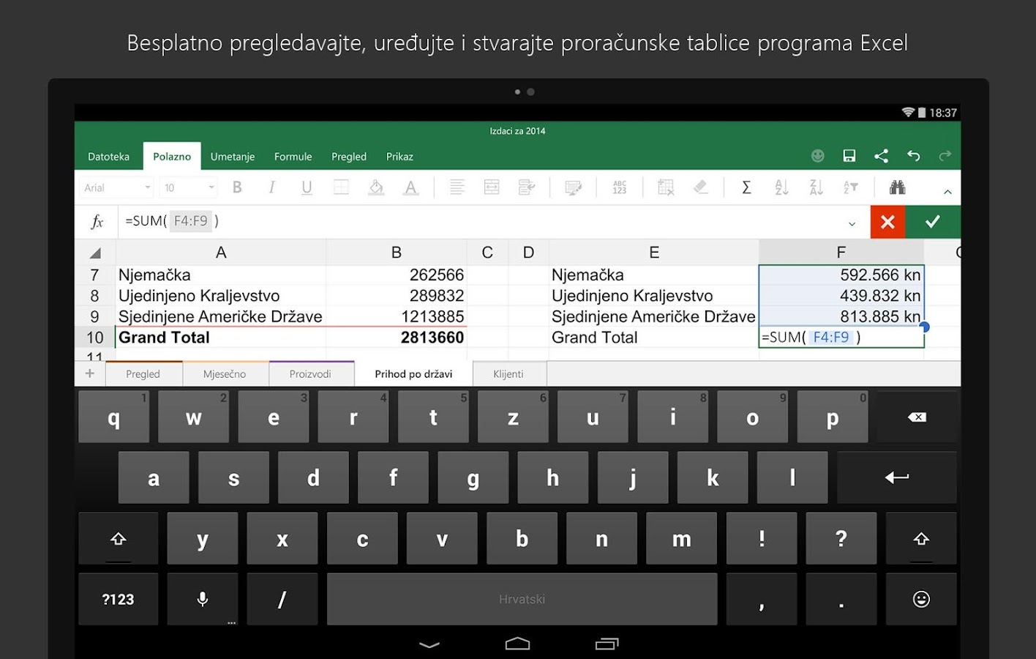Image resolution: width=1036 pixels, height=659 pixels.
Task: Cancel formula entry with red X
Action: [887, 221]
